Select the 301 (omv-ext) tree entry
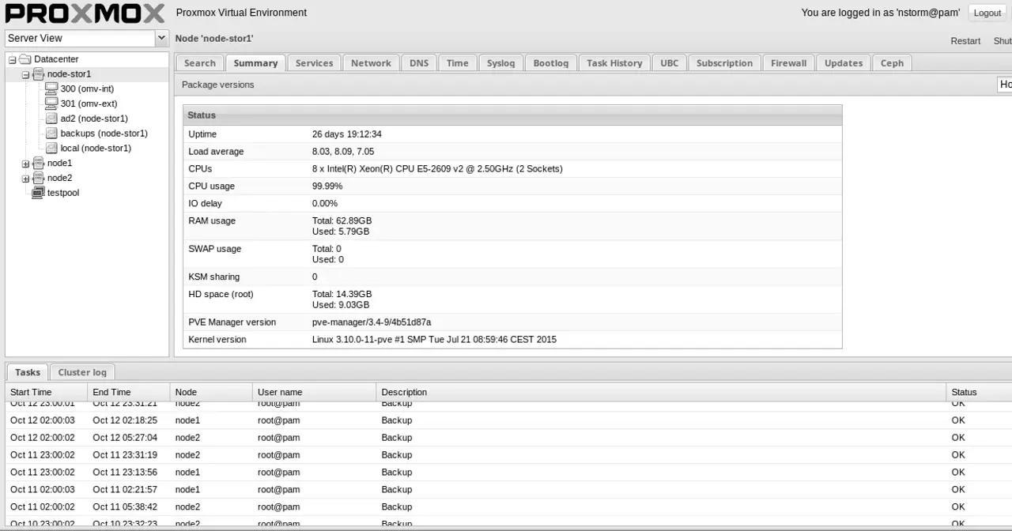Screen dimensions: 1012x531 coord(89,104)
